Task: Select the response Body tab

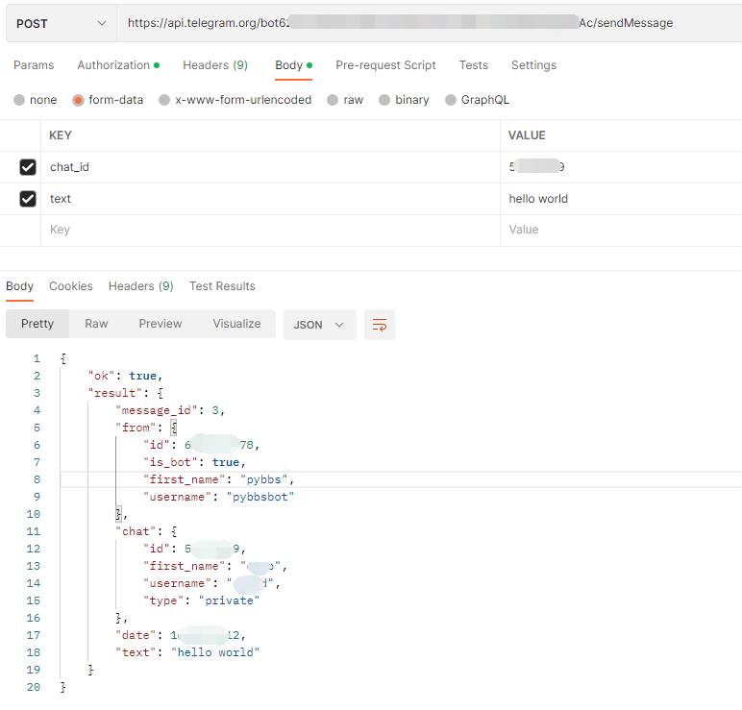Action: point(20,286)
